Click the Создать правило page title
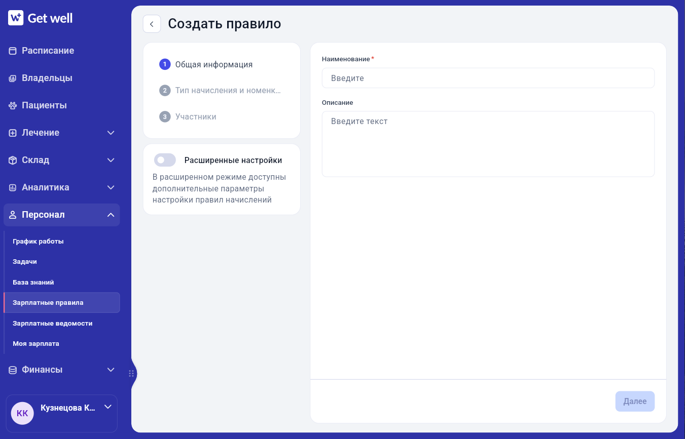The width and height of the screenshot is (685, 439). tap(225, 24)
